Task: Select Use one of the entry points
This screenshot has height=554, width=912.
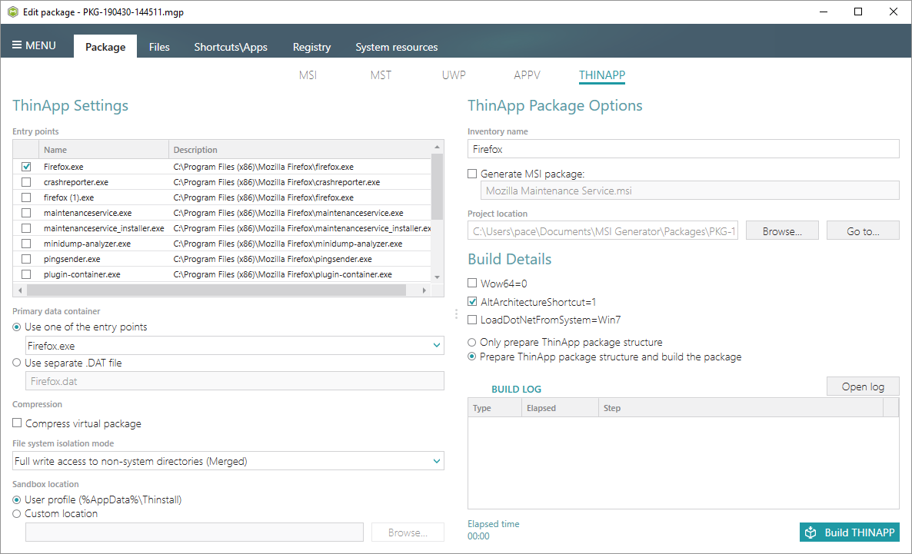Action: pyautogui.click(x=80, y=327)
